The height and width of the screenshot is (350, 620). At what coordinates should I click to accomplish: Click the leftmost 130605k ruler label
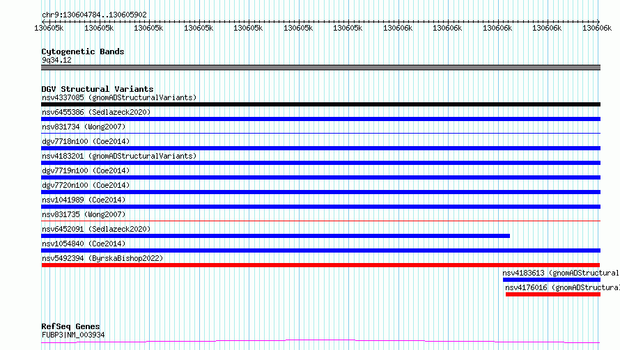49,28
